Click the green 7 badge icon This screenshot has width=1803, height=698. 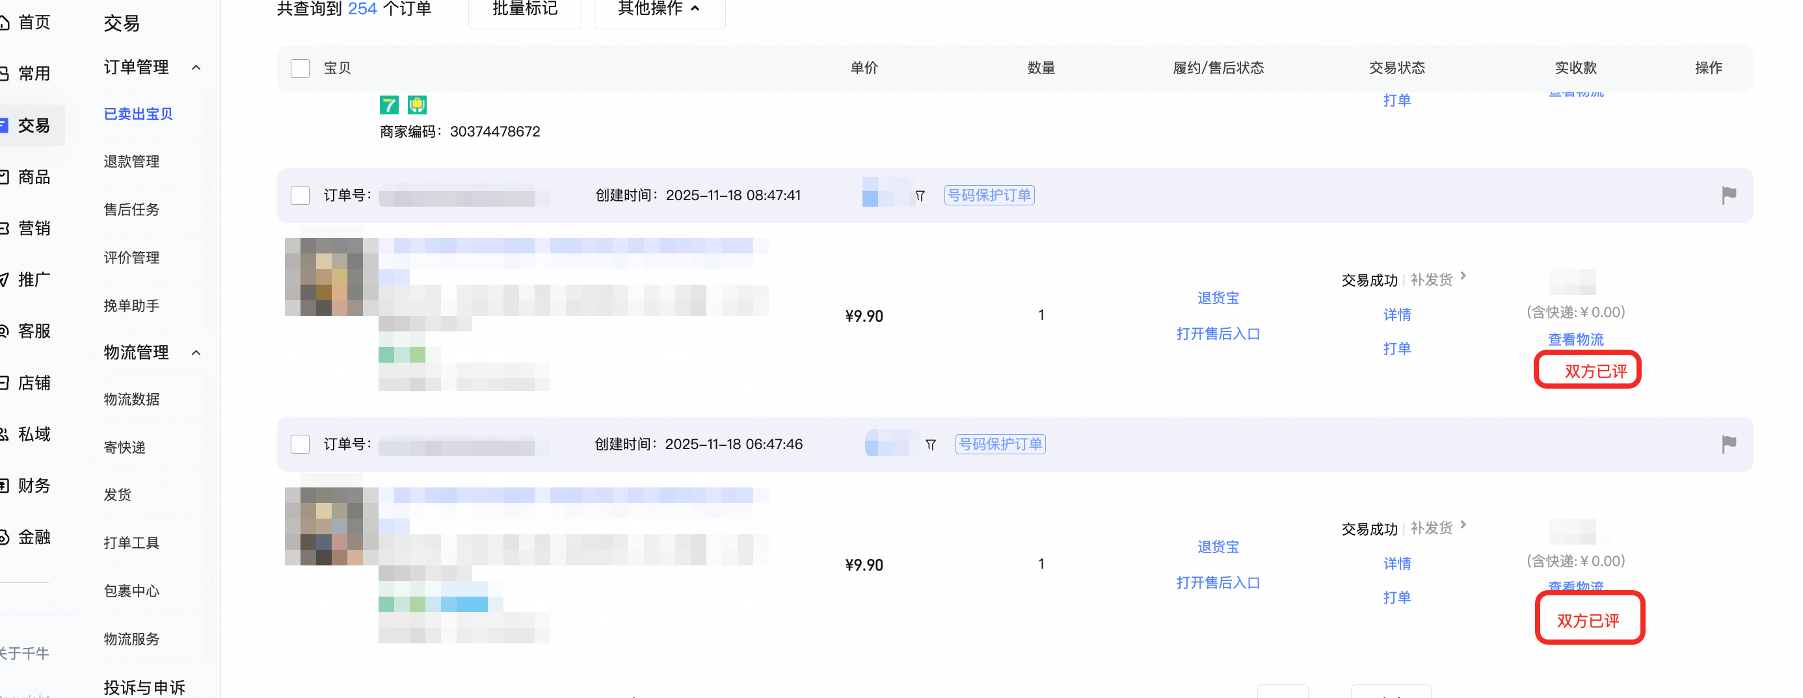(x=389, y=105)
